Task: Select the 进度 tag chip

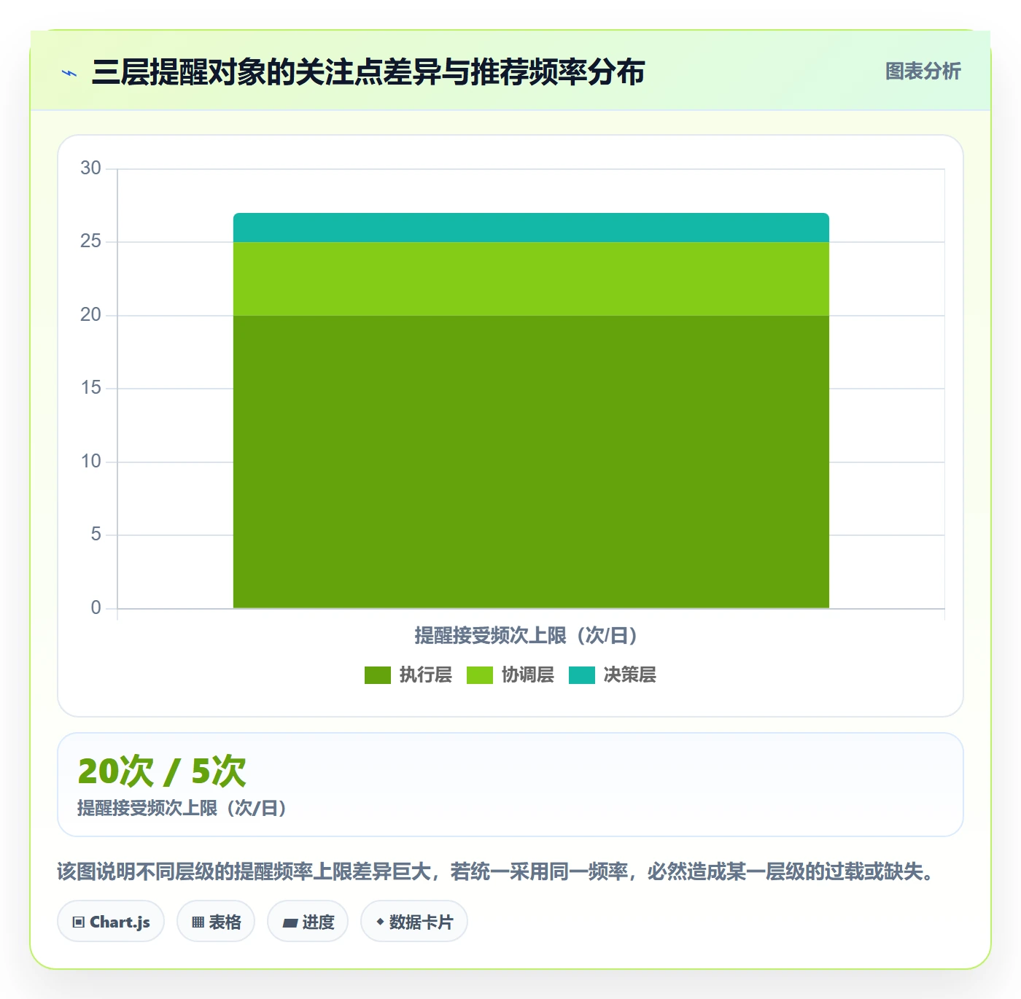Action: tap(308, 922)
